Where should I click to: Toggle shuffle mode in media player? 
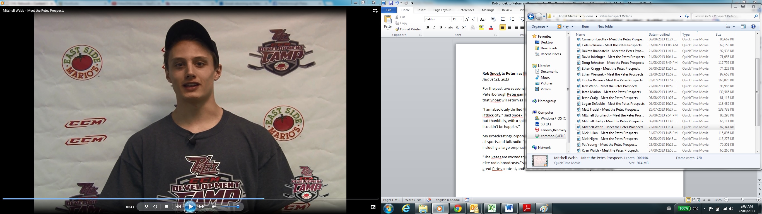146,207
